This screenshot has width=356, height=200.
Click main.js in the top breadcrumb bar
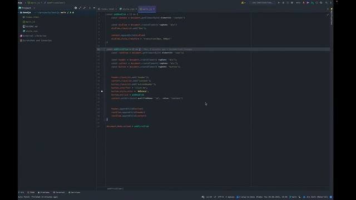(33, 3)
